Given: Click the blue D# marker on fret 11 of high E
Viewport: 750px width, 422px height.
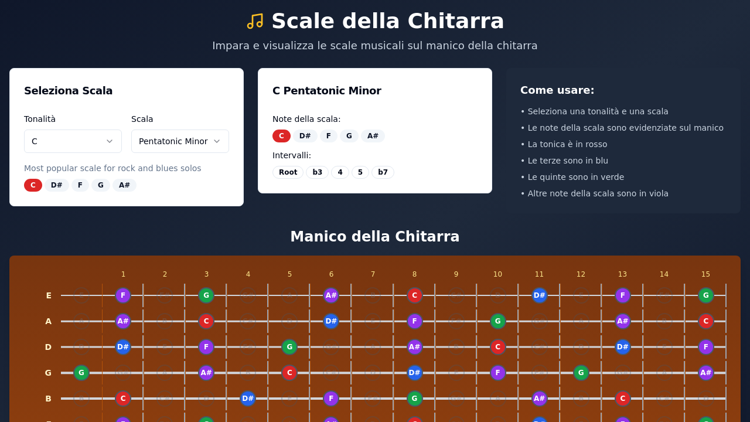Looking at the screenshot, I should click(x=539, y=295).
